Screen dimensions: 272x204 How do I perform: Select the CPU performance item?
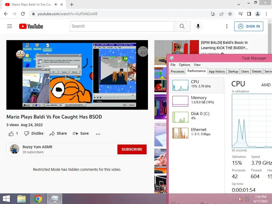click(x=197, y=85)
